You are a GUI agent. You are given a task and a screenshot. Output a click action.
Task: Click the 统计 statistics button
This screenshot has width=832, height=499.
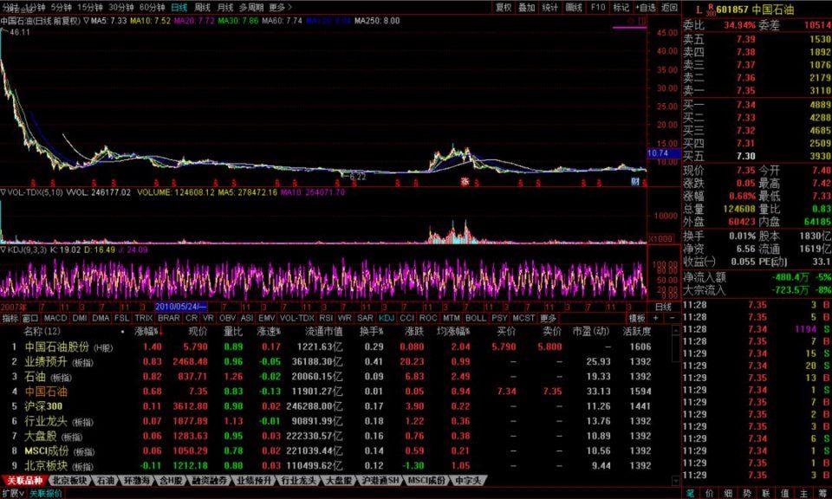pyautogui.click(x=550, y=7)
